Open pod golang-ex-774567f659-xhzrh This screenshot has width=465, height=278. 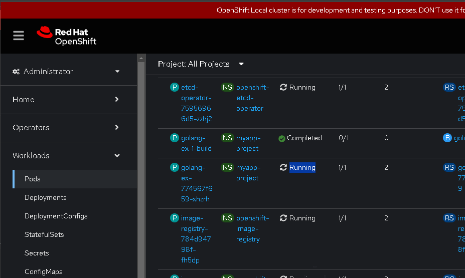(197, 183)
